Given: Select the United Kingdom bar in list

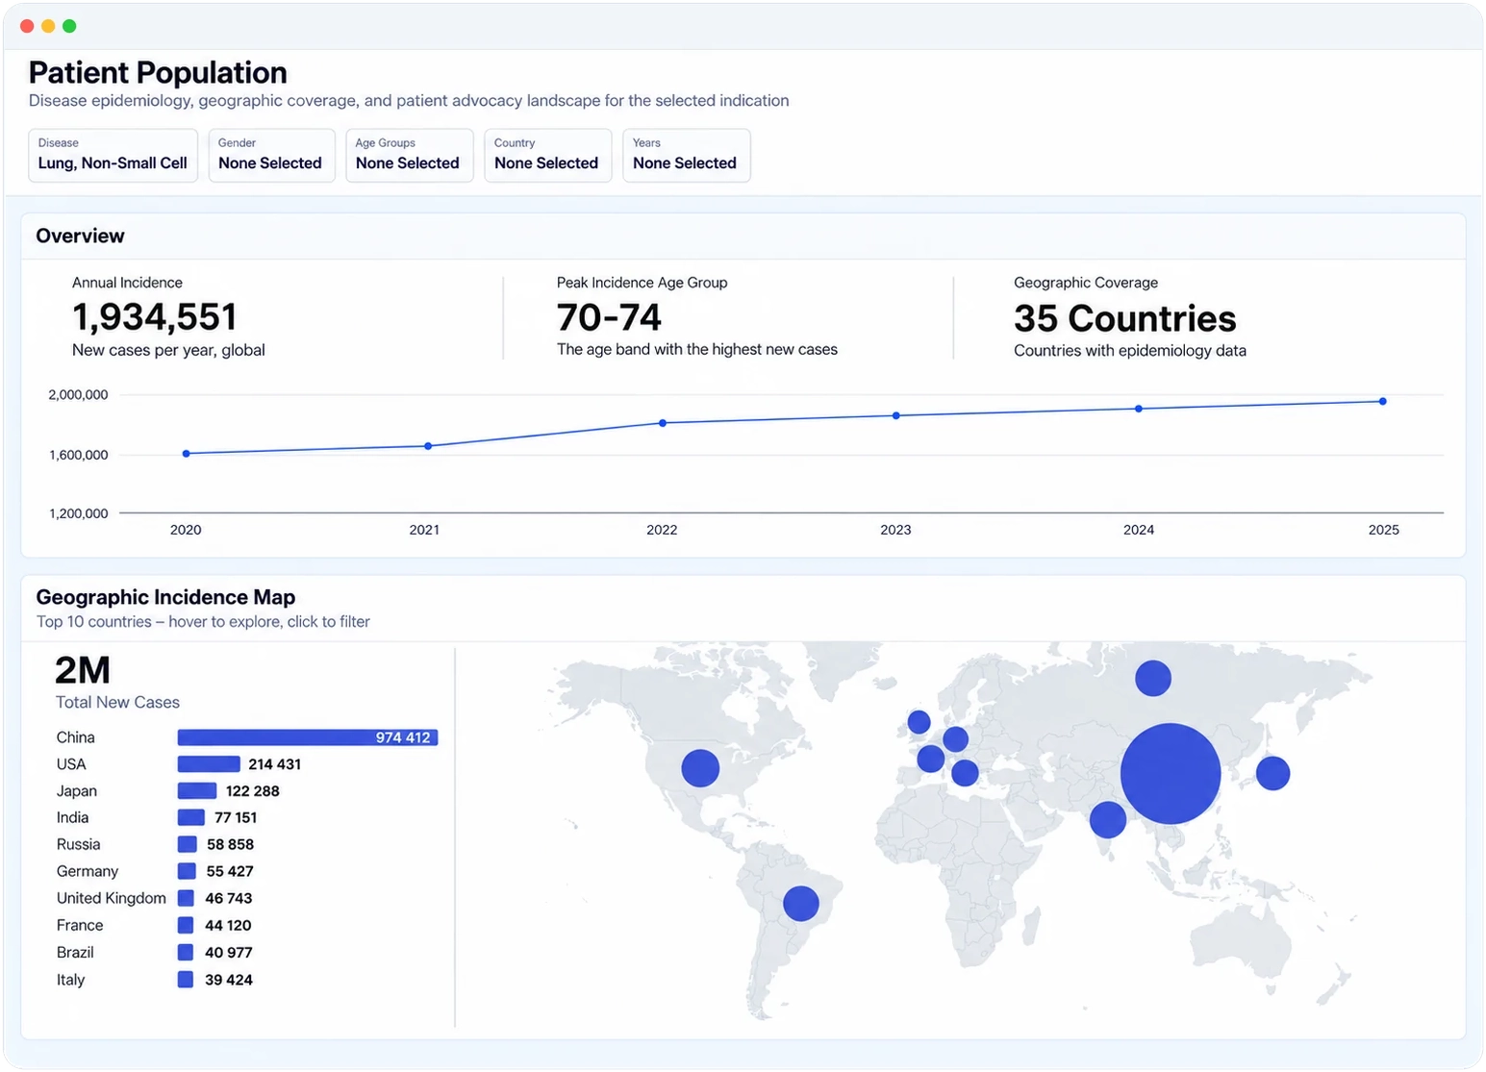Looking at the screenshot, I should 186,898.
